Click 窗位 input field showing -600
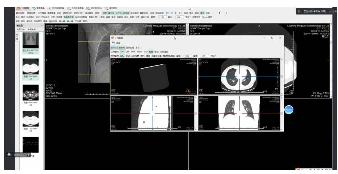Viewport: 338px width, 174px height. 180,17
